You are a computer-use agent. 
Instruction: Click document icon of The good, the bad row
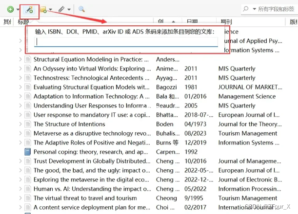click(28, 170)
